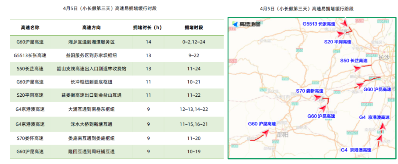The height and width of the screenshot is (164, 398).
Task: Select the G5513长张高速 table cell
Action: coord(30,56)
